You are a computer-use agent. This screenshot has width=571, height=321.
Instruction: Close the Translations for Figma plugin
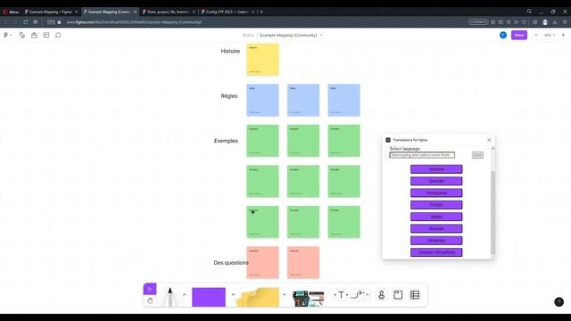point(489,140)
